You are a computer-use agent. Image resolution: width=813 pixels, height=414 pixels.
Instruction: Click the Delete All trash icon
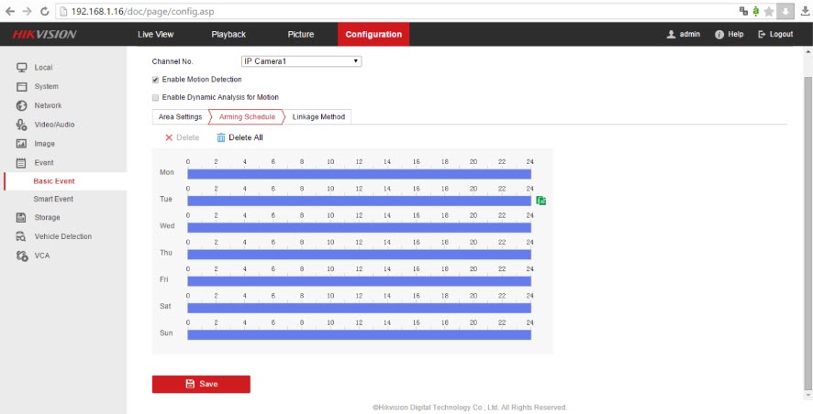pyautogui.click(x=220, y=137)
